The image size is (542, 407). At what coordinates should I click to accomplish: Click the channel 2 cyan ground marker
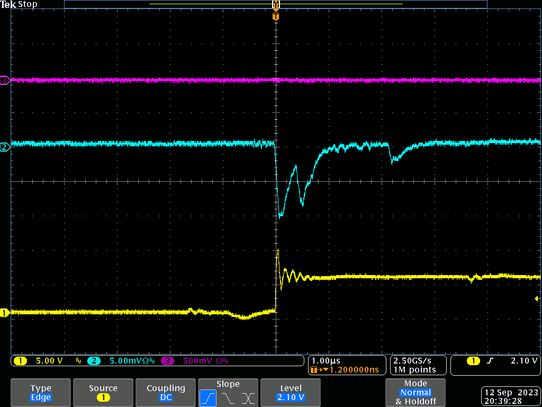5,147
